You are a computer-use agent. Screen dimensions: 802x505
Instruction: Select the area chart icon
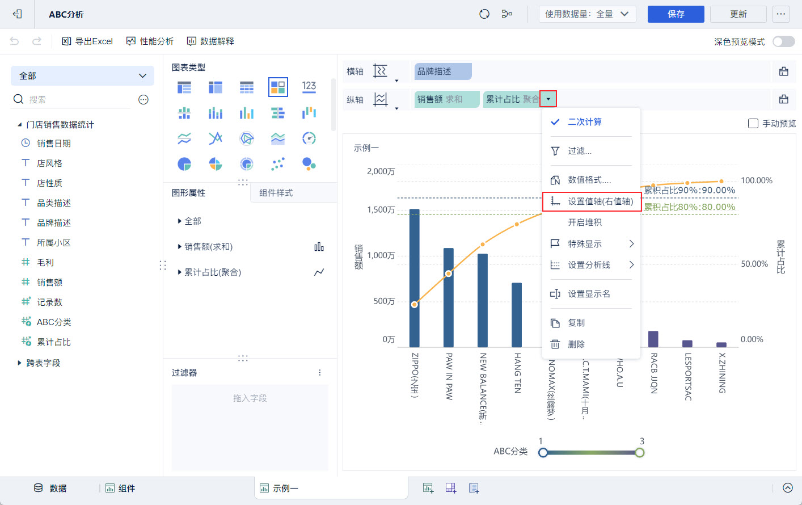pyautogui.click(x=278, y=138)
